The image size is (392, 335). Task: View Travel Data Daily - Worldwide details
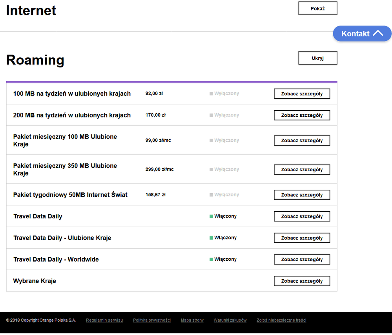301,260
